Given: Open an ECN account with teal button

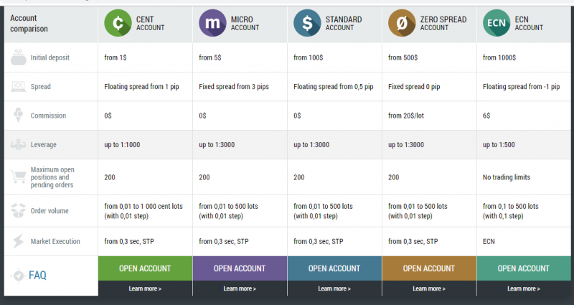Looking at the screenshot, I should [x=524, y=268].
